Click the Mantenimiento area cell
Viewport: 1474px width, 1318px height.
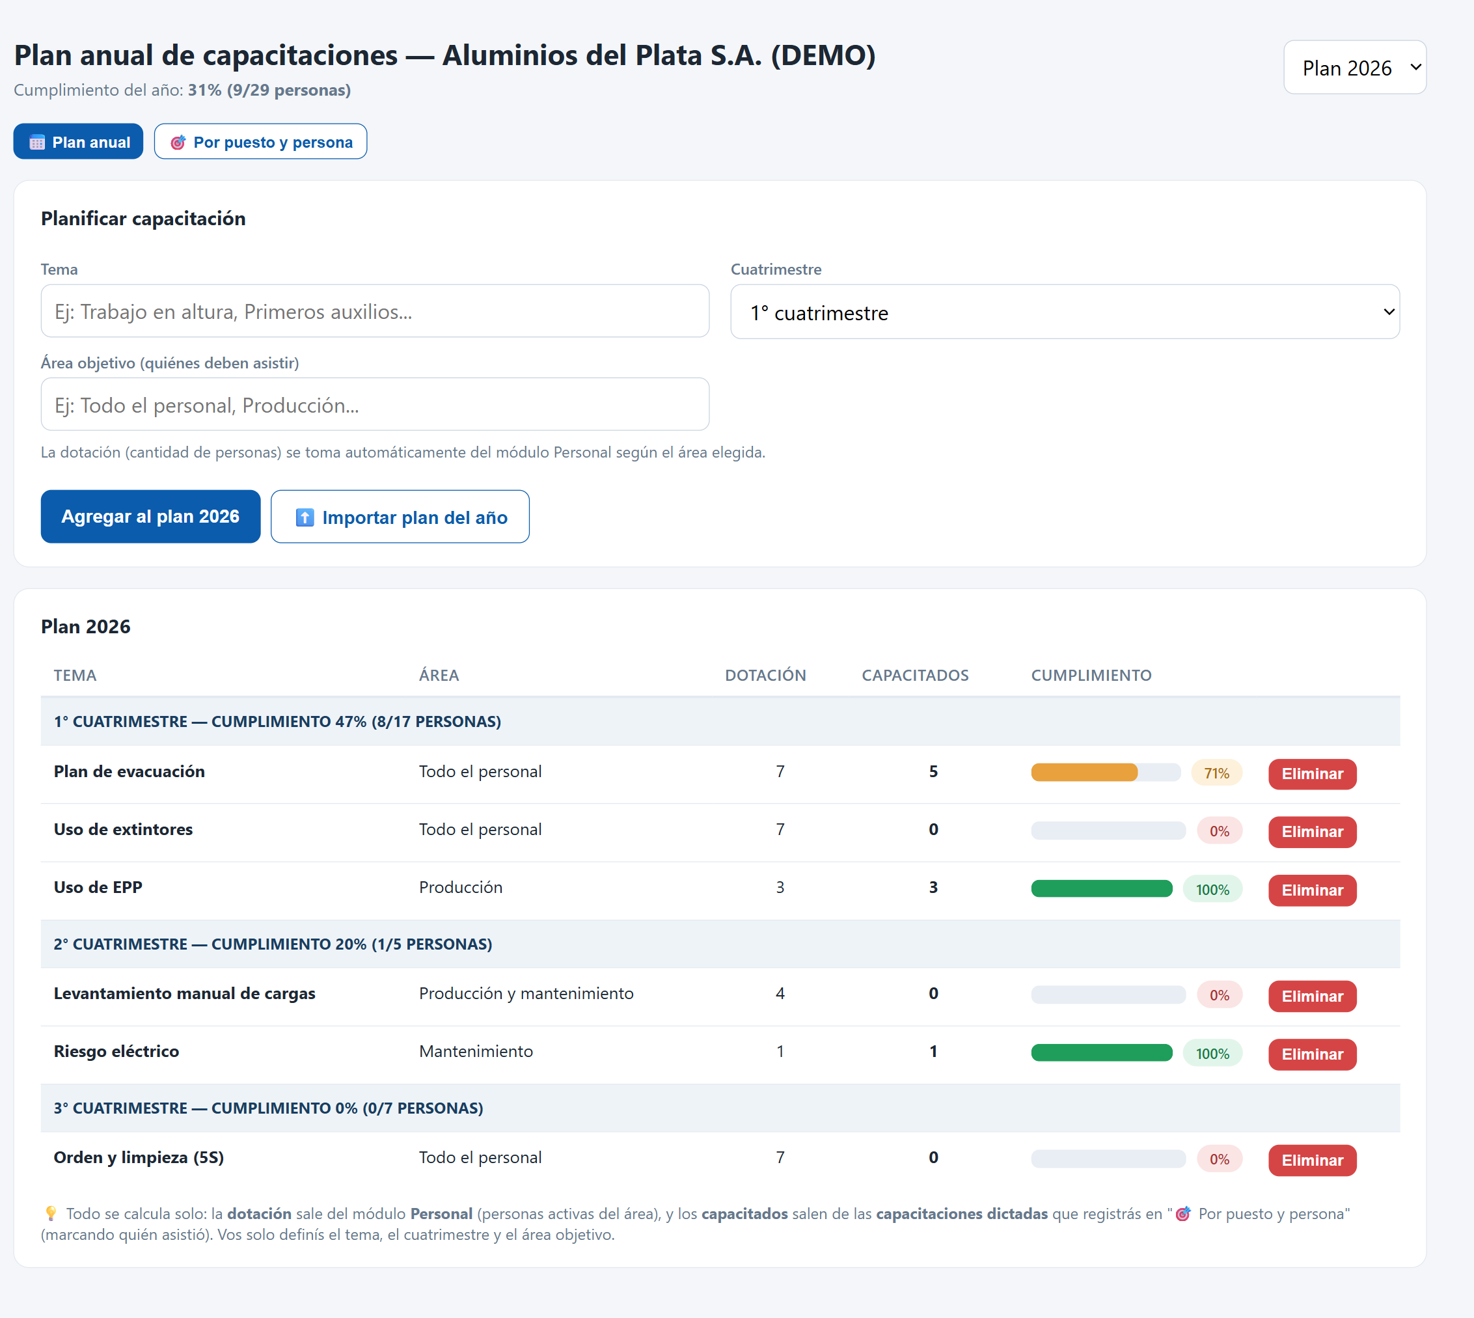coord(476,1052)
